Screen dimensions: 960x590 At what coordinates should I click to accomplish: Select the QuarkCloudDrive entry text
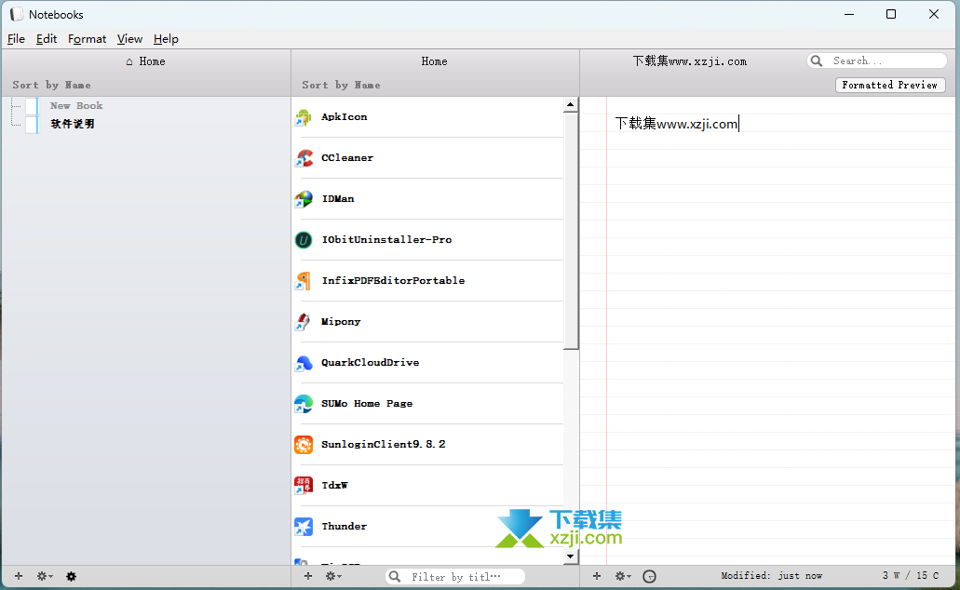[x=371, y=363]
